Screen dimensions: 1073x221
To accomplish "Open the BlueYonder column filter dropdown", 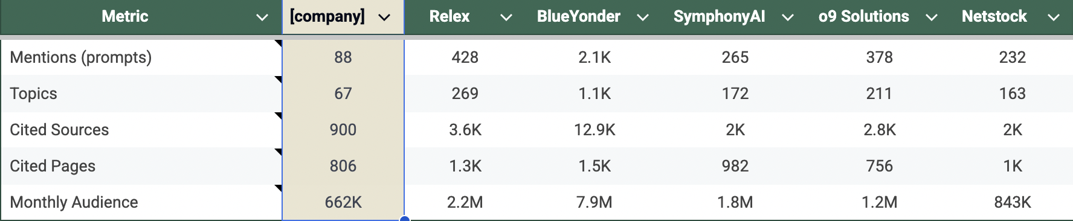I will [643, 18].
